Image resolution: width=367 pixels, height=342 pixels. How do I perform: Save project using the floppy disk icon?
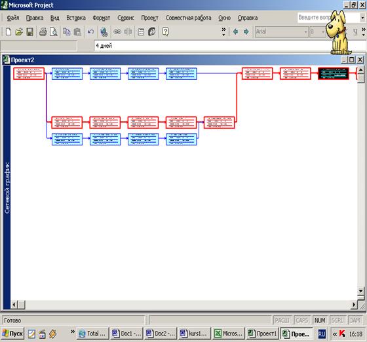[x=30, y=31]
